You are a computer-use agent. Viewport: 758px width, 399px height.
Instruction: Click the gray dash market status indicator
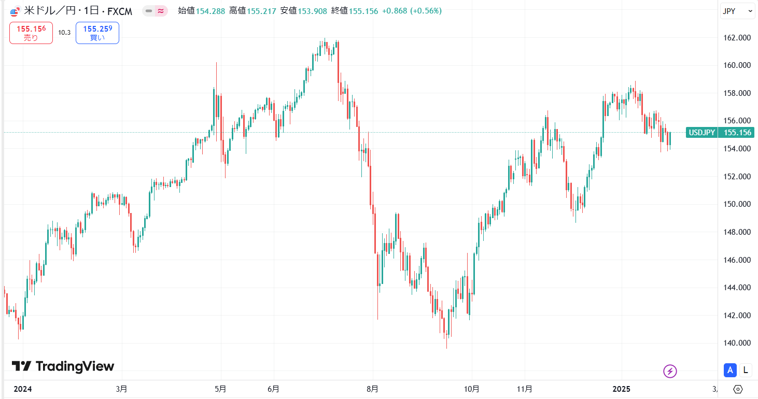coord(149,10)
